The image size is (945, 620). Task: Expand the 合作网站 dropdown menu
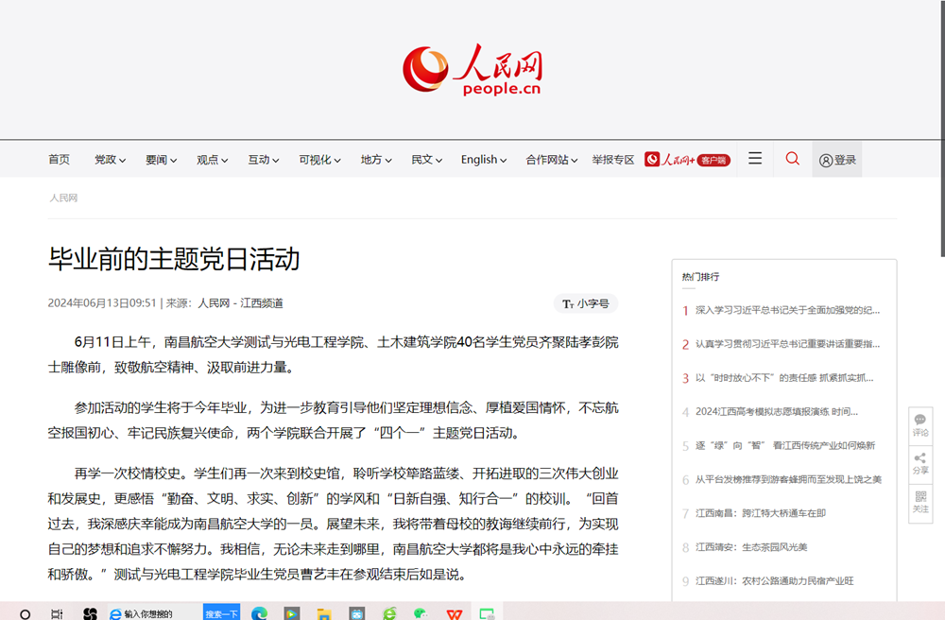coord(552,160)
